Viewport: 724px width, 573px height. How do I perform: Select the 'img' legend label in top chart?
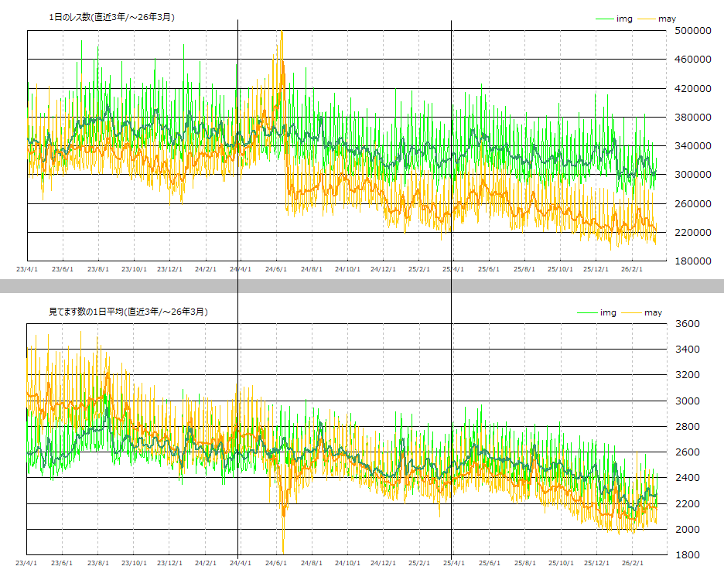click(x=624, y=19)
